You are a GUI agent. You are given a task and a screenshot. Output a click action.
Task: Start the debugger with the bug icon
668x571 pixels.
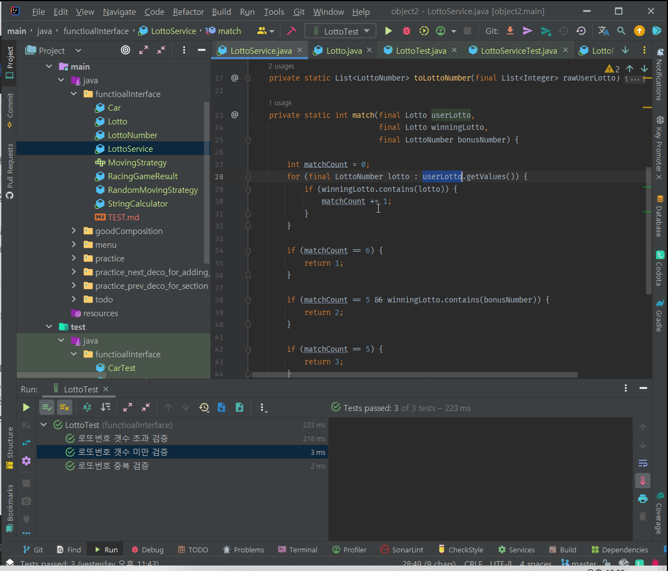(x=406, y=31)
